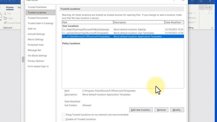Open ActiveX Settings section

(36, 34)
